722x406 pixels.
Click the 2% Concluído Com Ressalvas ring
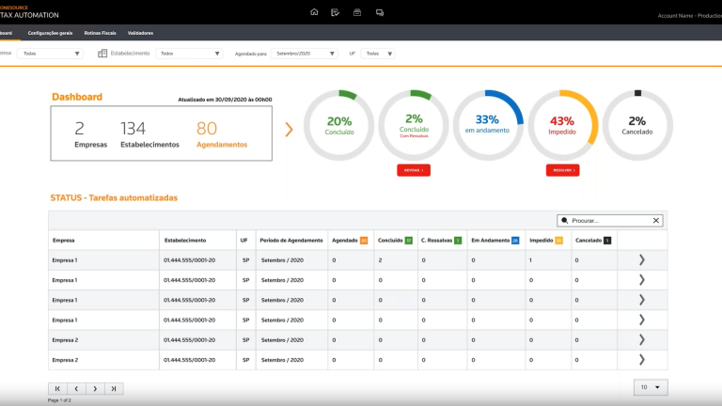pyautogui.click(x=414, y=125)
